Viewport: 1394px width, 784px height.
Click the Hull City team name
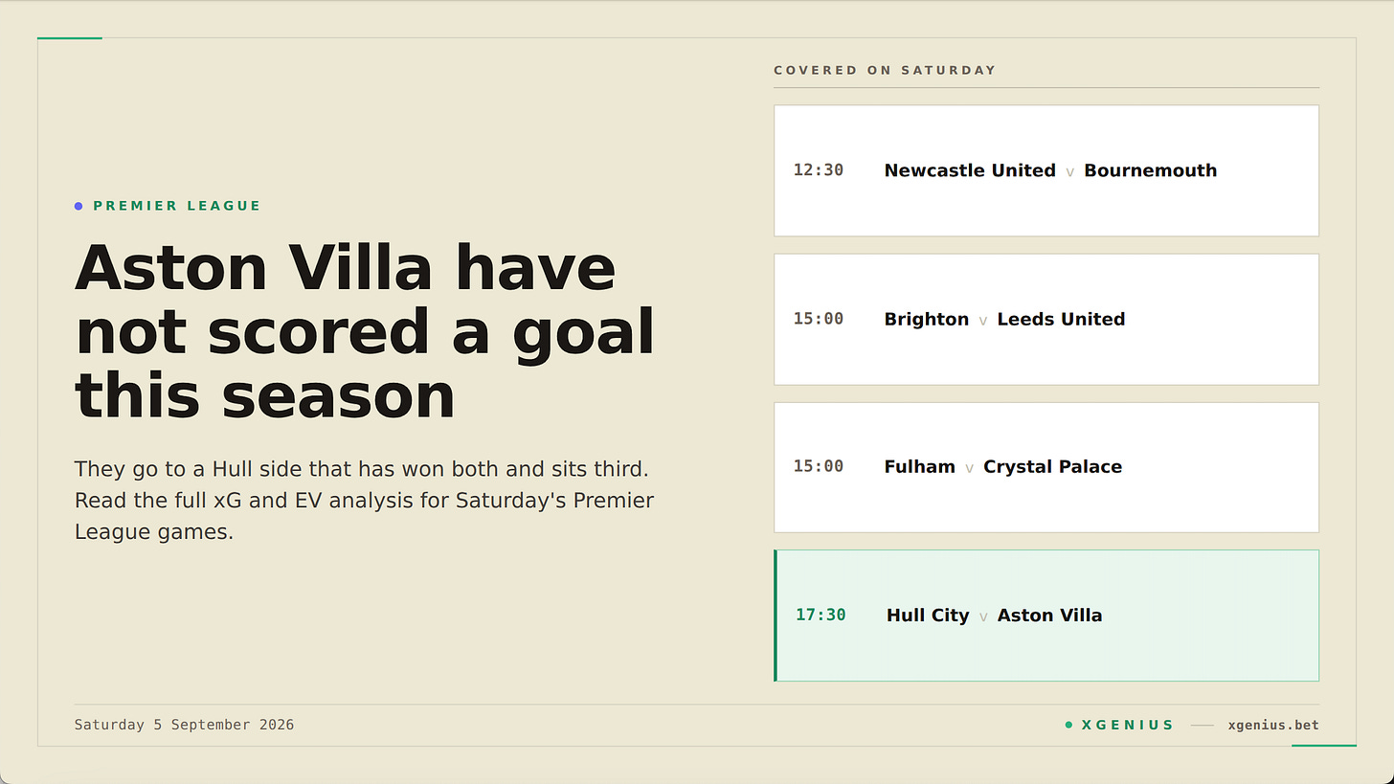tap(928, 616)
